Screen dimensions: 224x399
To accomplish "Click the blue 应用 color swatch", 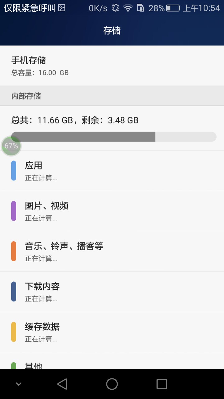I will [14, 171].
